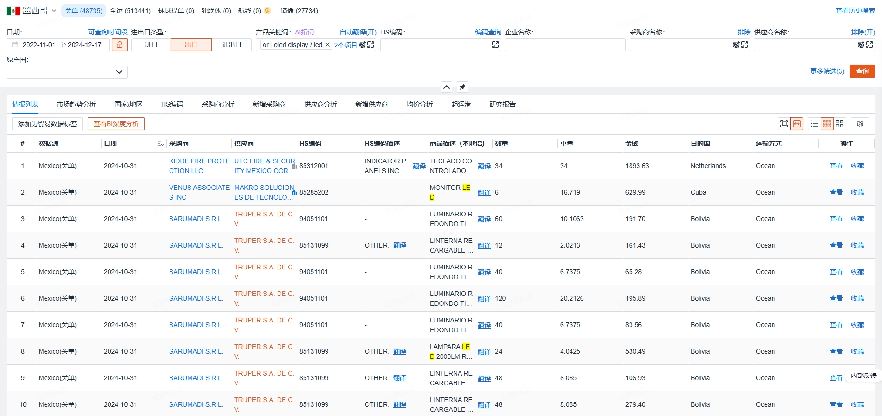This screenshot has width=882, height=416.
Task: Open the table settings gear icon
Action: 860,124
